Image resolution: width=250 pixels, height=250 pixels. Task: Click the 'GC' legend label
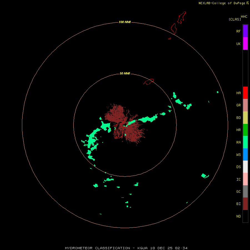[238, 192]
